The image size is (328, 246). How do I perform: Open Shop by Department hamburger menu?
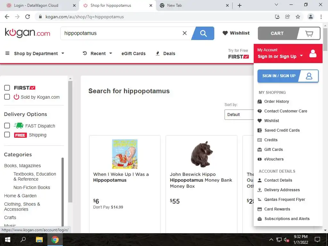[35, 53]
